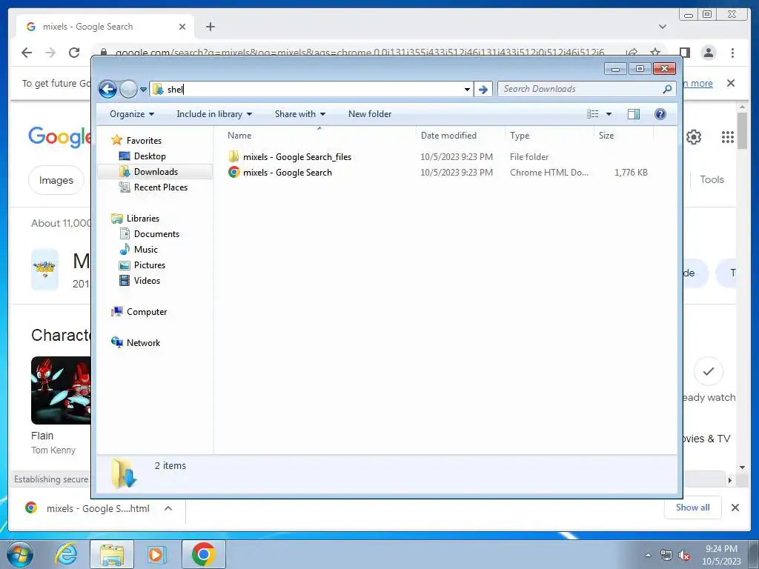This screenshot has width=759, height=569.
Task: Show hidden tray icons arrow
Action: coord(648,555)
